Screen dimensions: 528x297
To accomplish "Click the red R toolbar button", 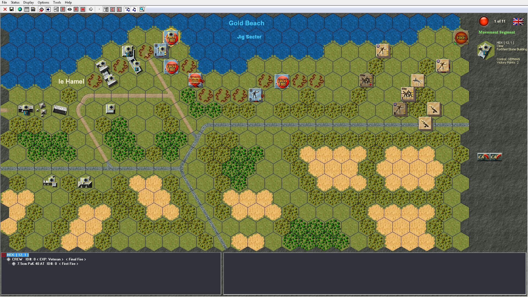I will (76, 9).
